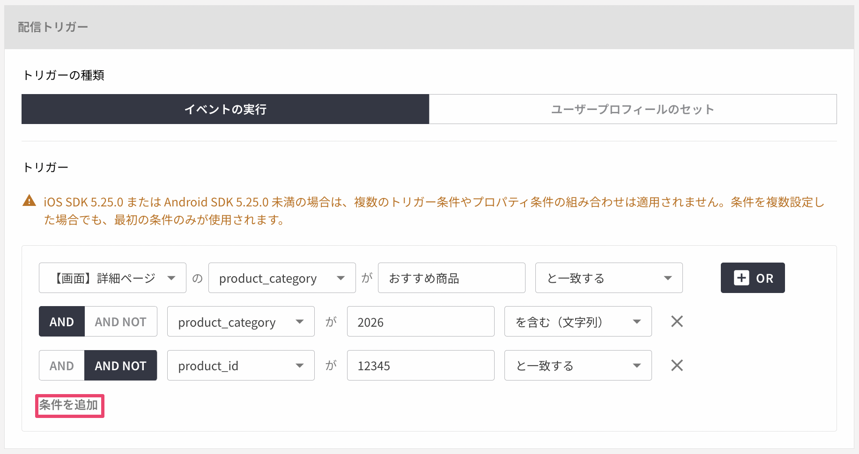Open the product_id property dropdown
Viewport: 859px width, 454px height.
click(241, 366)
